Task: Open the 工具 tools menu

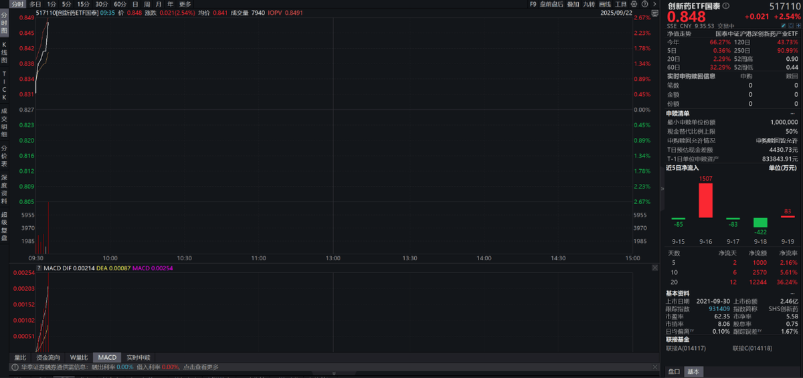Action: [x=620, y=4]
